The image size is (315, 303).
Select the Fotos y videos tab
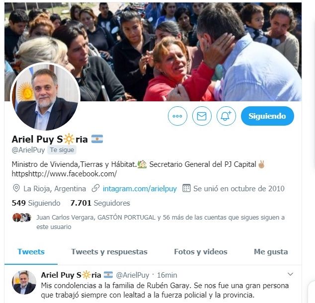pos(201,252)
